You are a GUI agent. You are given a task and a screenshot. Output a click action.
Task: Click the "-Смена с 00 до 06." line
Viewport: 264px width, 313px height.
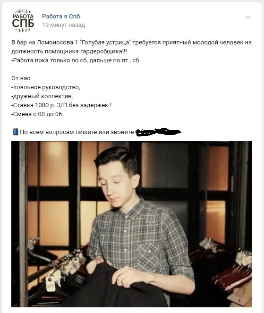click(37, 114)
